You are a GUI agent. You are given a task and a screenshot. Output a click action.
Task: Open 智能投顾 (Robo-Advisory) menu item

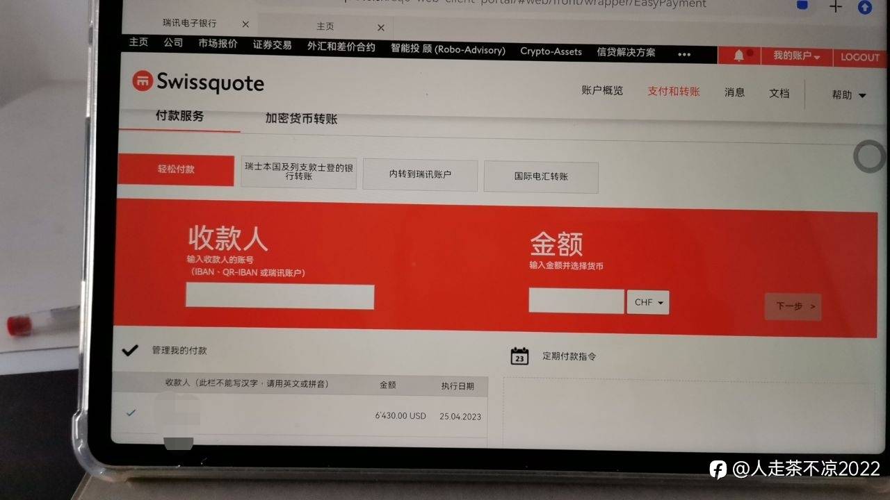448,49
